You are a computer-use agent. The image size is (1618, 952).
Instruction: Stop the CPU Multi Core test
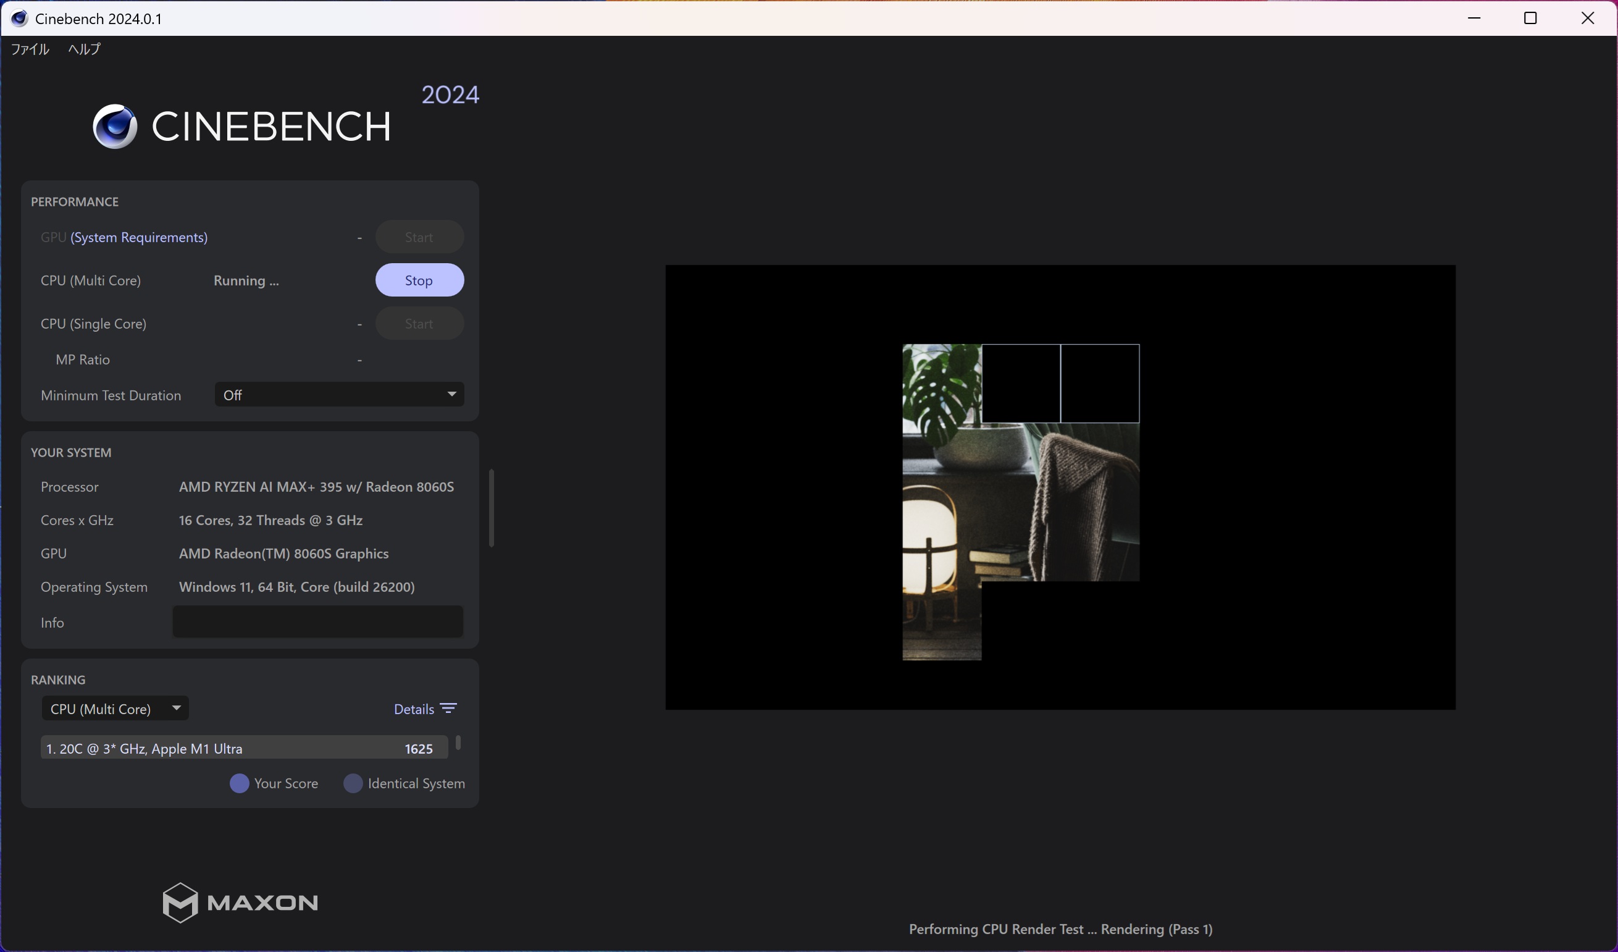pyautogui.click(x=419, y=280)
